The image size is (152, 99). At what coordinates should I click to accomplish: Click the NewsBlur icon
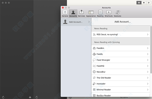tap(94, 72)
